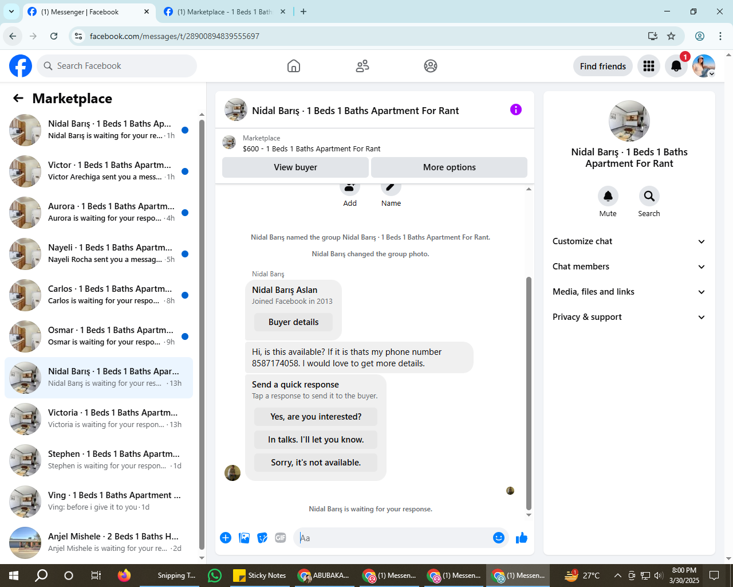Screen dimensions: 733x587
Task: Open Windows Search in the taskbar
Action: pyautogui.click(x=41, y=576)
